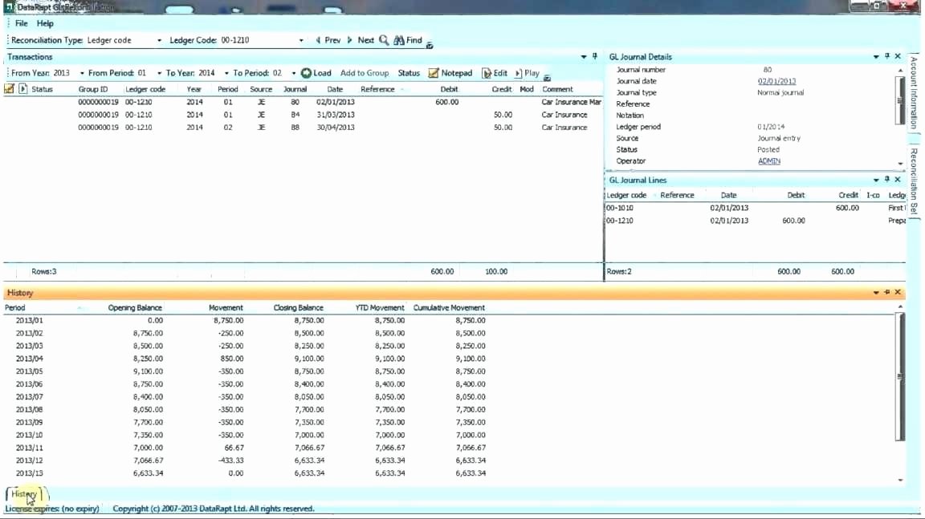
Task: Close the GL Journal Lines panel
Action: [898, 180]
